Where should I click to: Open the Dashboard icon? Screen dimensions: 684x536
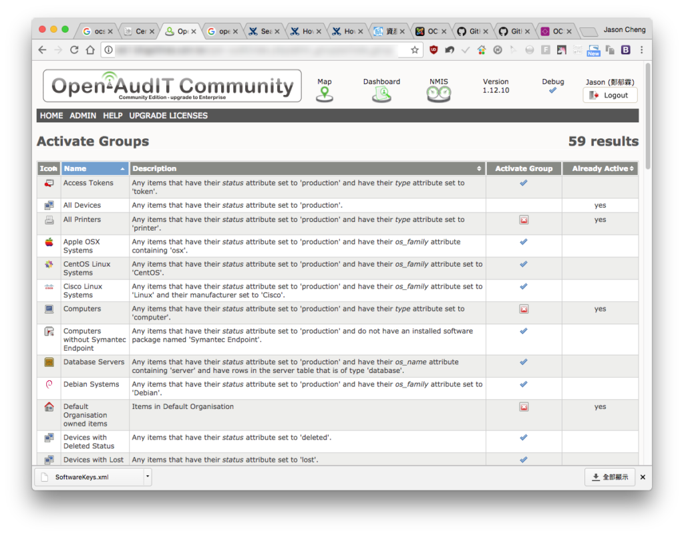(x=381, y=94)
